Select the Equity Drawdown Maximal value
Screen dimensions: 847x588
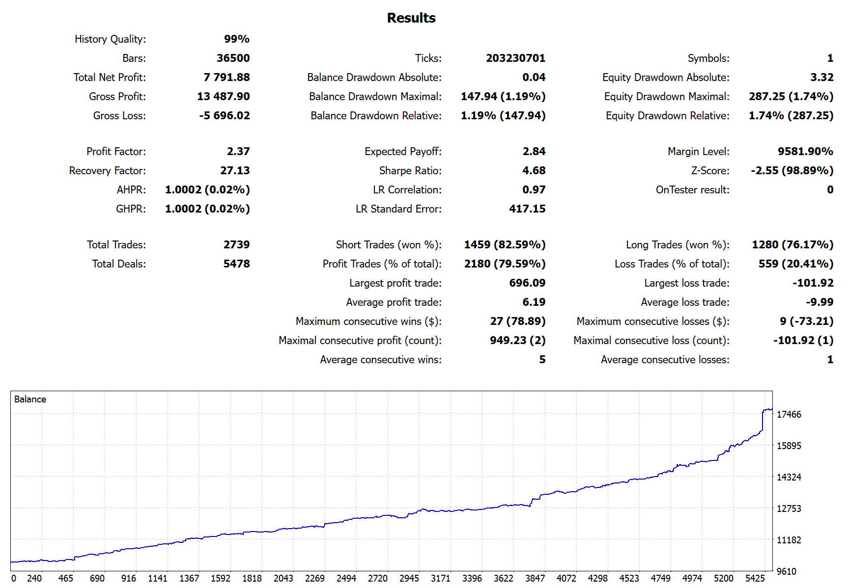[791, 96]
